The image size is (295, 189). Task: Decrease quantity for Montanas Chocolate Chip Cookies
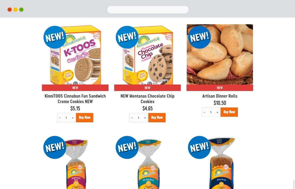132,118
